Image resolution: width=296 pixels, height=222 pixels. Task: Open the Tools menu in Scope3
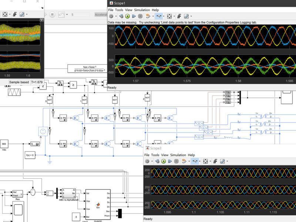click(x=155, y=155)
